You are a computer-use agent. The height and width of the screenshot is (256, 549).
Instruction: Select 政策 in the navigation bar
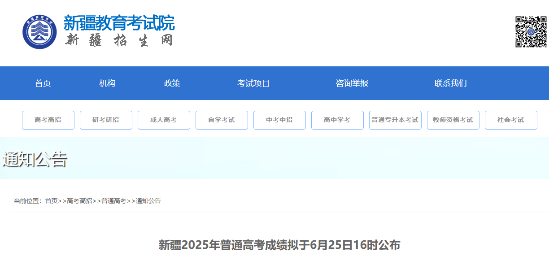pos(172,83)
